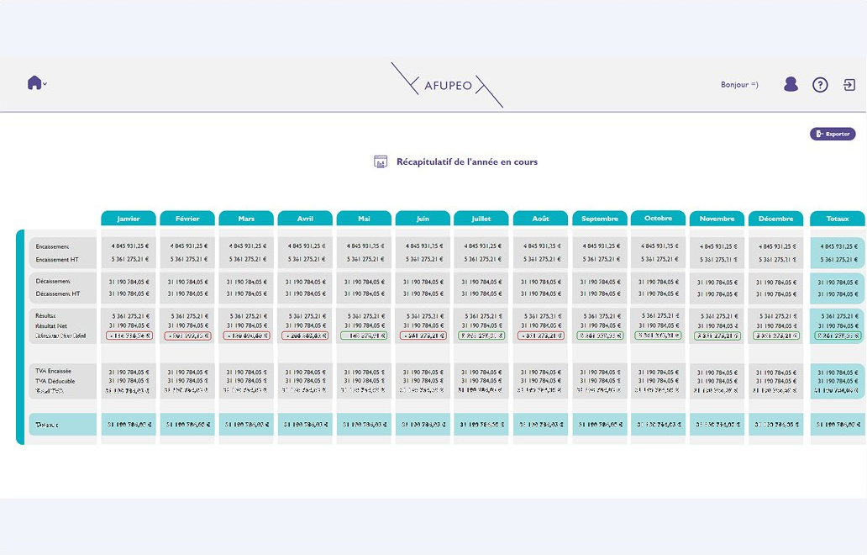Open the Novembre month header
This screenshot has height=555, width=867.
tap(717, 219)
